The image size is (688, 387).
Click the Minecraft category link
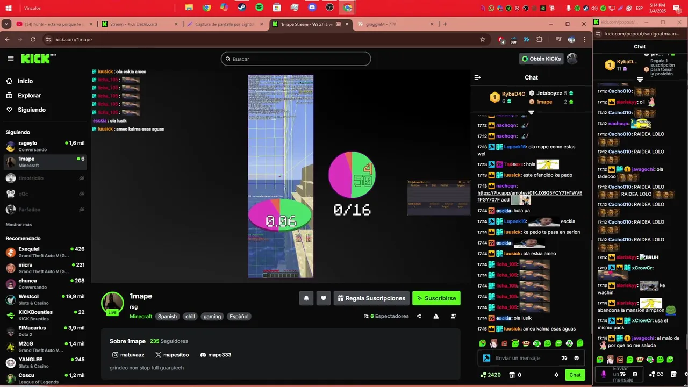coord(141,317)
